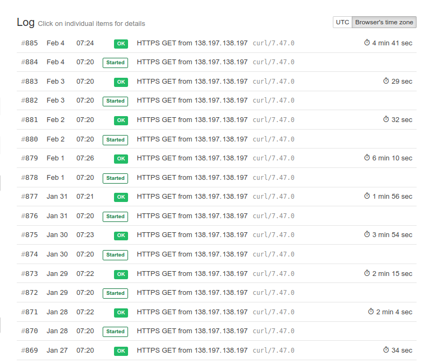Click the OK badge on entry #883
The height and width of the screenshot is (364, 429).
click(x=120, y=82)
